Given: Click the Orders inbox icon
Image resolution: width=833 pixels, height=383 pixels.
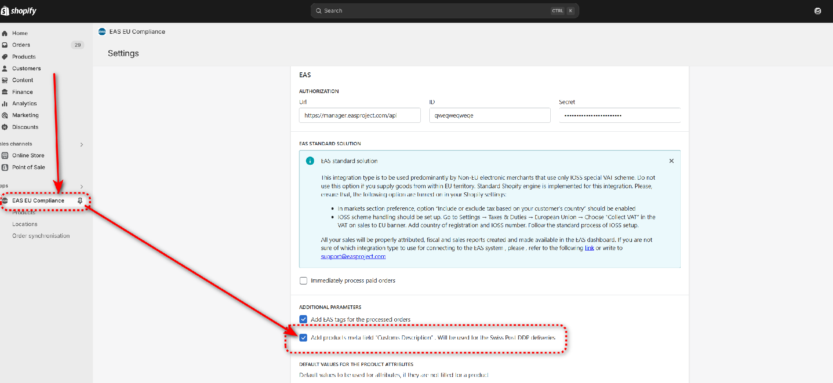Looking at the screenshot, I should click(5, 45).
